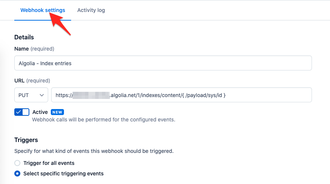Focus the webhook Name input field

163,63
